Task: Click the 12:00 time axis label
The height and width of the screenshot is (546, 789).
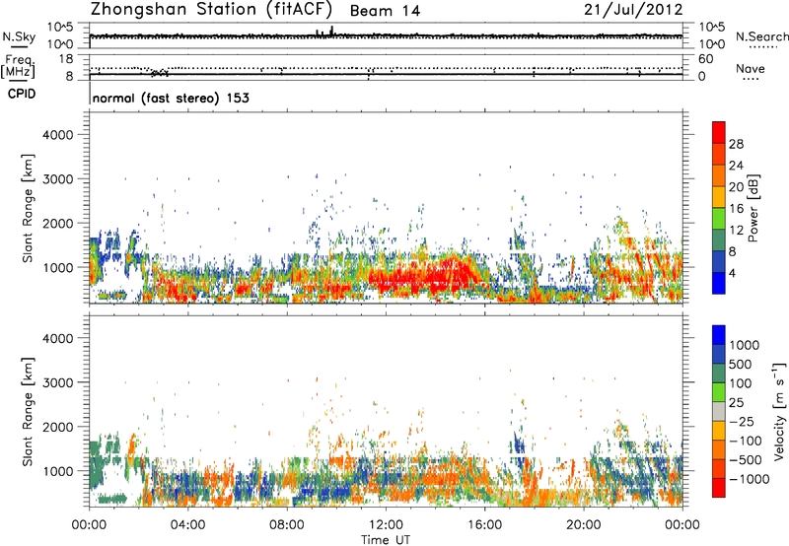Action: [x=386, y=525]
